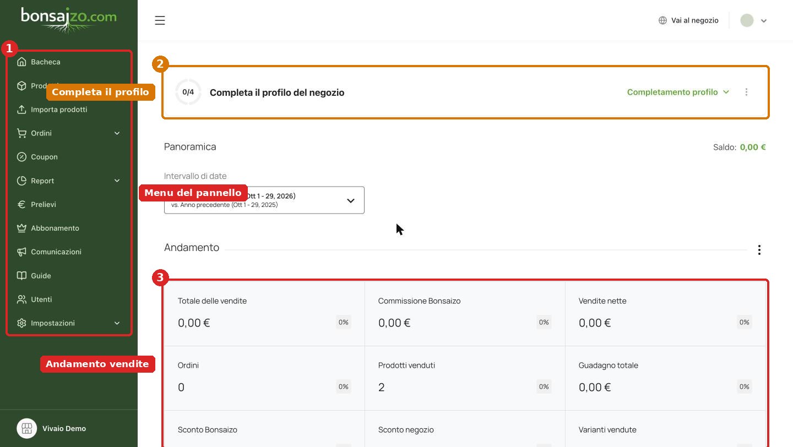The width and height of the screenshot is (793, 447).
Task: Open the user avatar account menu
Action: 753,20
